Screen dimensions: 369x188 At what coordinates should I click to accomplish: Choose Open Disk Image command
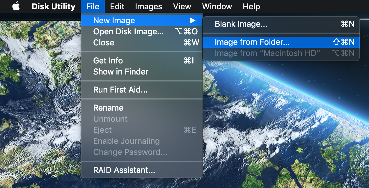128,31
